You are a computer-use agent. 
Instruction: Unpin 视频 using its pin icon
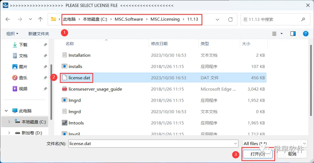(45, 89)
